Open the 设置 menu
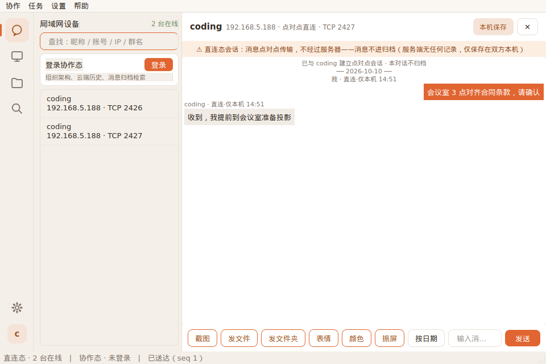 59,6
